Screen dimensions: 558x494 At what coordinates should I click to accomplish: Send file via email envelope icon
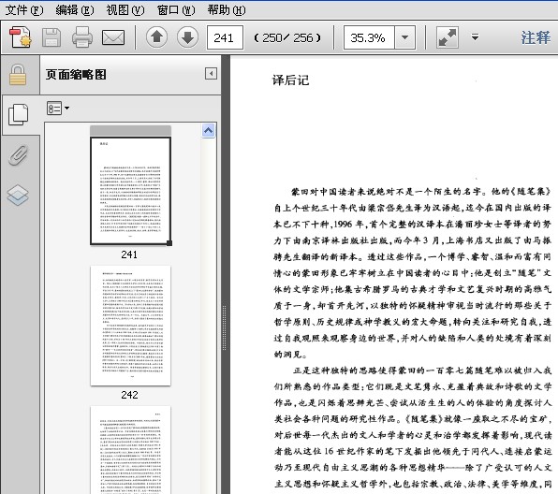[113, 37]
